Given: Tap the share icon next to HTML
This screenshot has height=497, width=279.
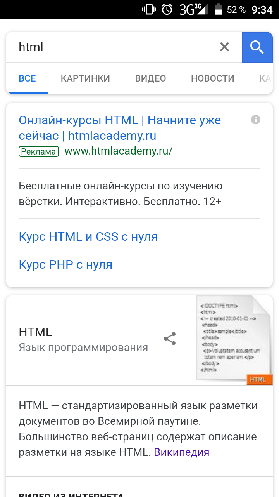Looking at the screenshot, I should click(170, 339).
